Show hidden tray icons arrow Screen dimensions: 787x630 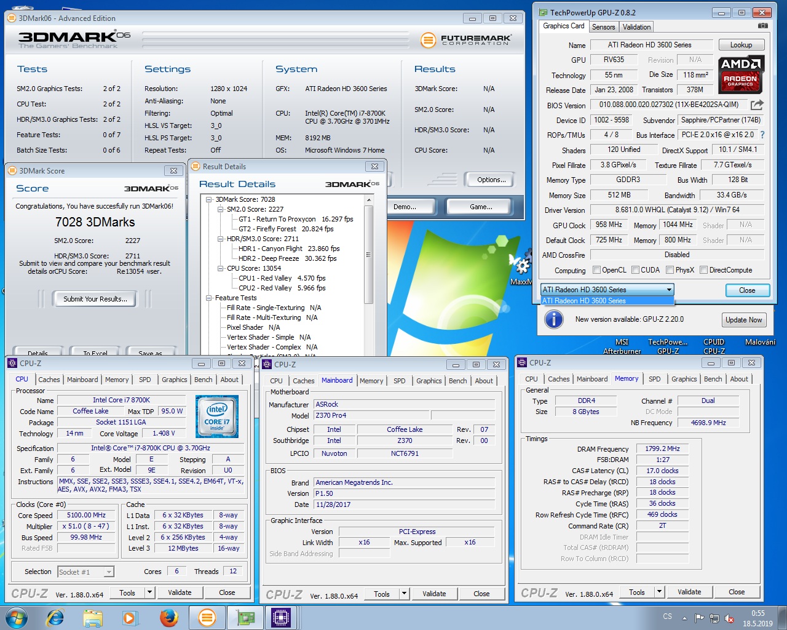(684, 618)
